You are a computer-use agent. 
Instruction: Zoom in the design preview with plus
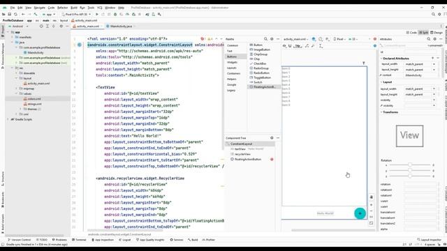coord(371,205)
